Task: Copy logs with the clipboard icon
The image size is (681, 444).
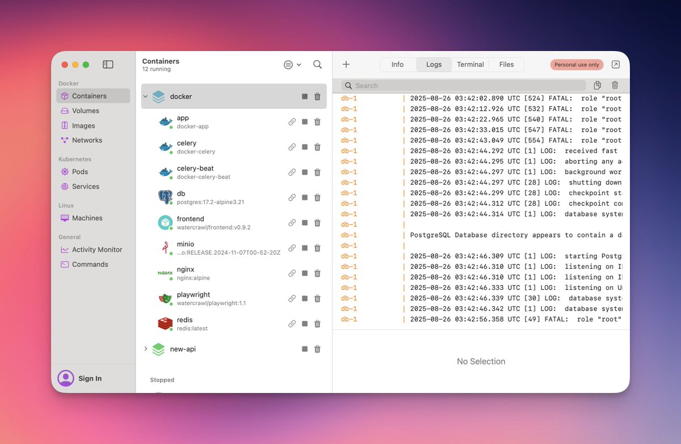Action: pyautogui.click(x=598, y=86)
